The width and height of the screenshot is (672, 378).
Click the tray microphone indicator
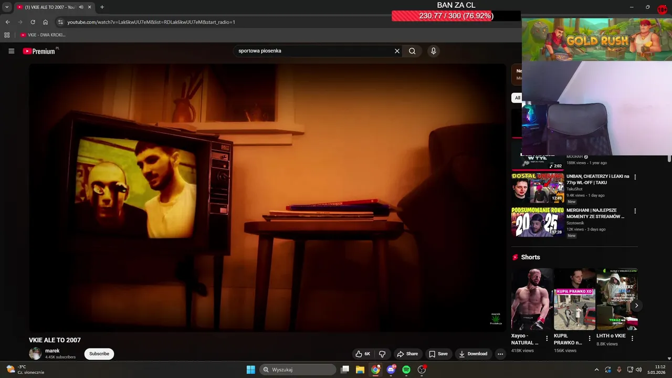pyautogui.click(x=619, y=370)
